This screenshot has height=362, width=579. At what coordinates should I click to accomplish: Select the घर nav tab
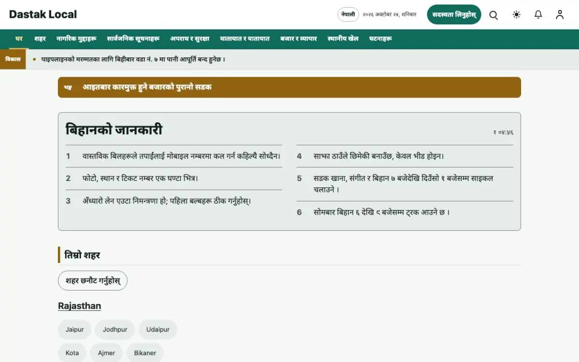click(19, 39)
